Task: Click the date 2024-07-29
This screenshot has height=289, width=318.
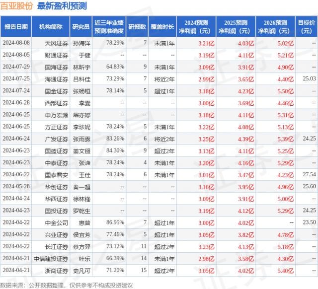Action: pos(16,67)
